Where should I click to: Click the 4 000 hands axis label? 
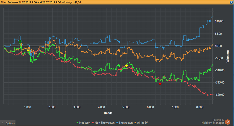coord(101,107)
